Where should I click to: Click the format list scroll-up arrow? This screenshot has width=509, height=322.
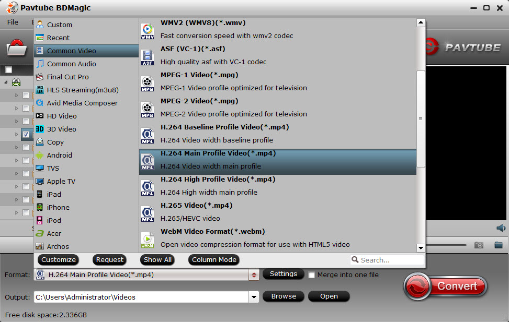pyautogui.click(x=421, y=22)
